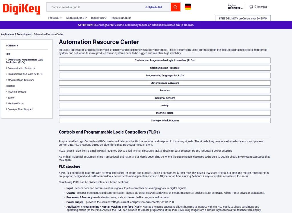The image size is (292, 213).
Task: Expand Movement and Actuators sidebar item
Action: [x=20, y=80]
